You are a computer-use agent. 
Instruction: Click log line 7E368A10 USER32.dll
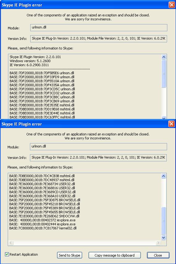coord(42,196)
